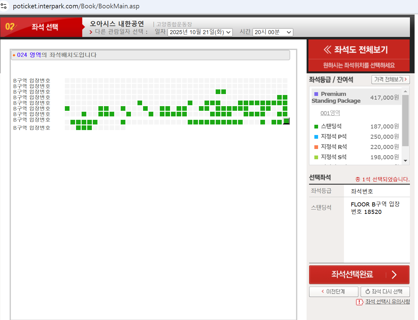Click the warning icon beside 유의사항
418x320 pixels.
(360, 302)
